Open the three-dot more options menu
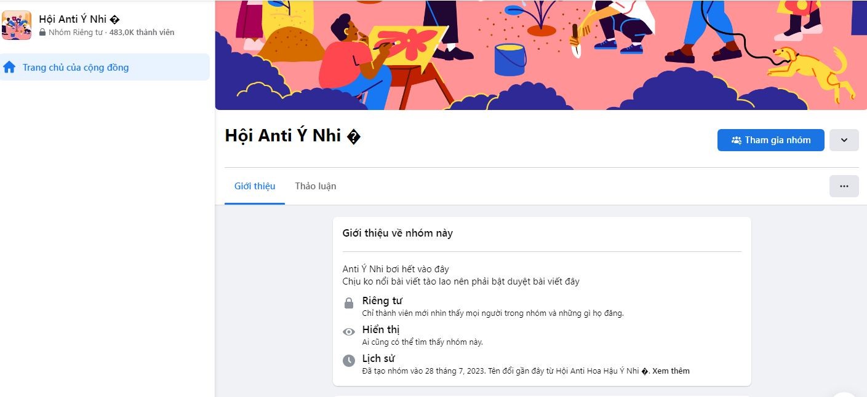867x397 pixels. 844,186
